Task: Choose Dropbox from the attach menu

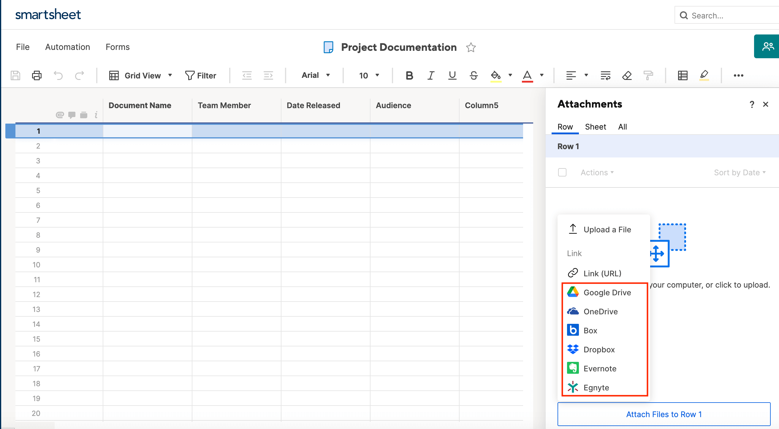Action: [599, 350]
